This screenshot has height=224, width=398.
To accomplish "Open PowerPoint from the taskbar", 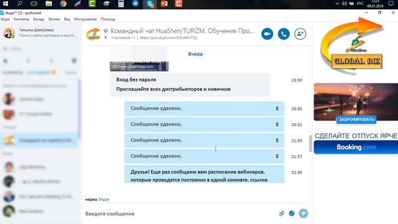I will click(164, 4).
